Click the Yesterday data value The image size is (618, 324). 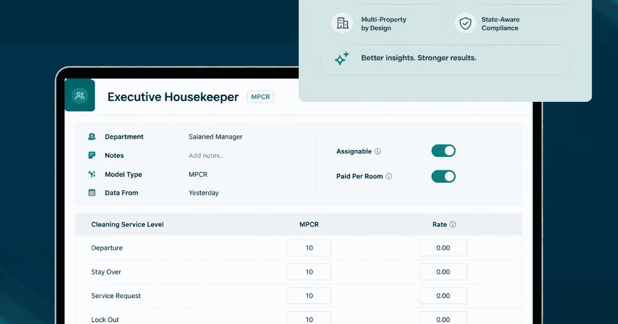[x=203, y=193]
